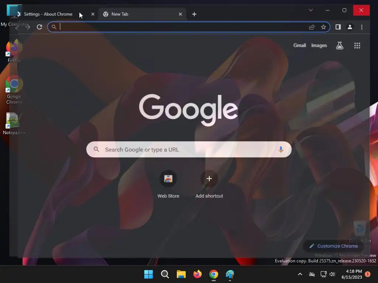Screen dimensions: 378x283
Task: Open the Web Store shortcut
Action: (168, 185)
